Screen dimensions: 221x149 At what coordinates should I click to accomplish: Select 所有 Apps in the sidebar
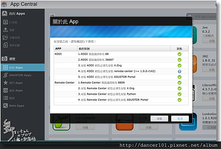(22, 67)
